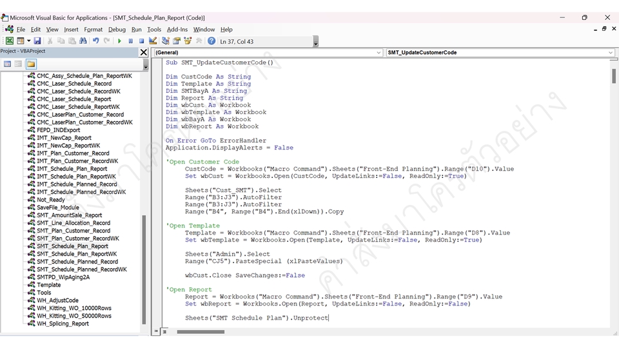Select WH_Kitting_WO_10000Rows module
This screenshot has height=348, width=619.
pyautogui.click(x=74, y=308)
